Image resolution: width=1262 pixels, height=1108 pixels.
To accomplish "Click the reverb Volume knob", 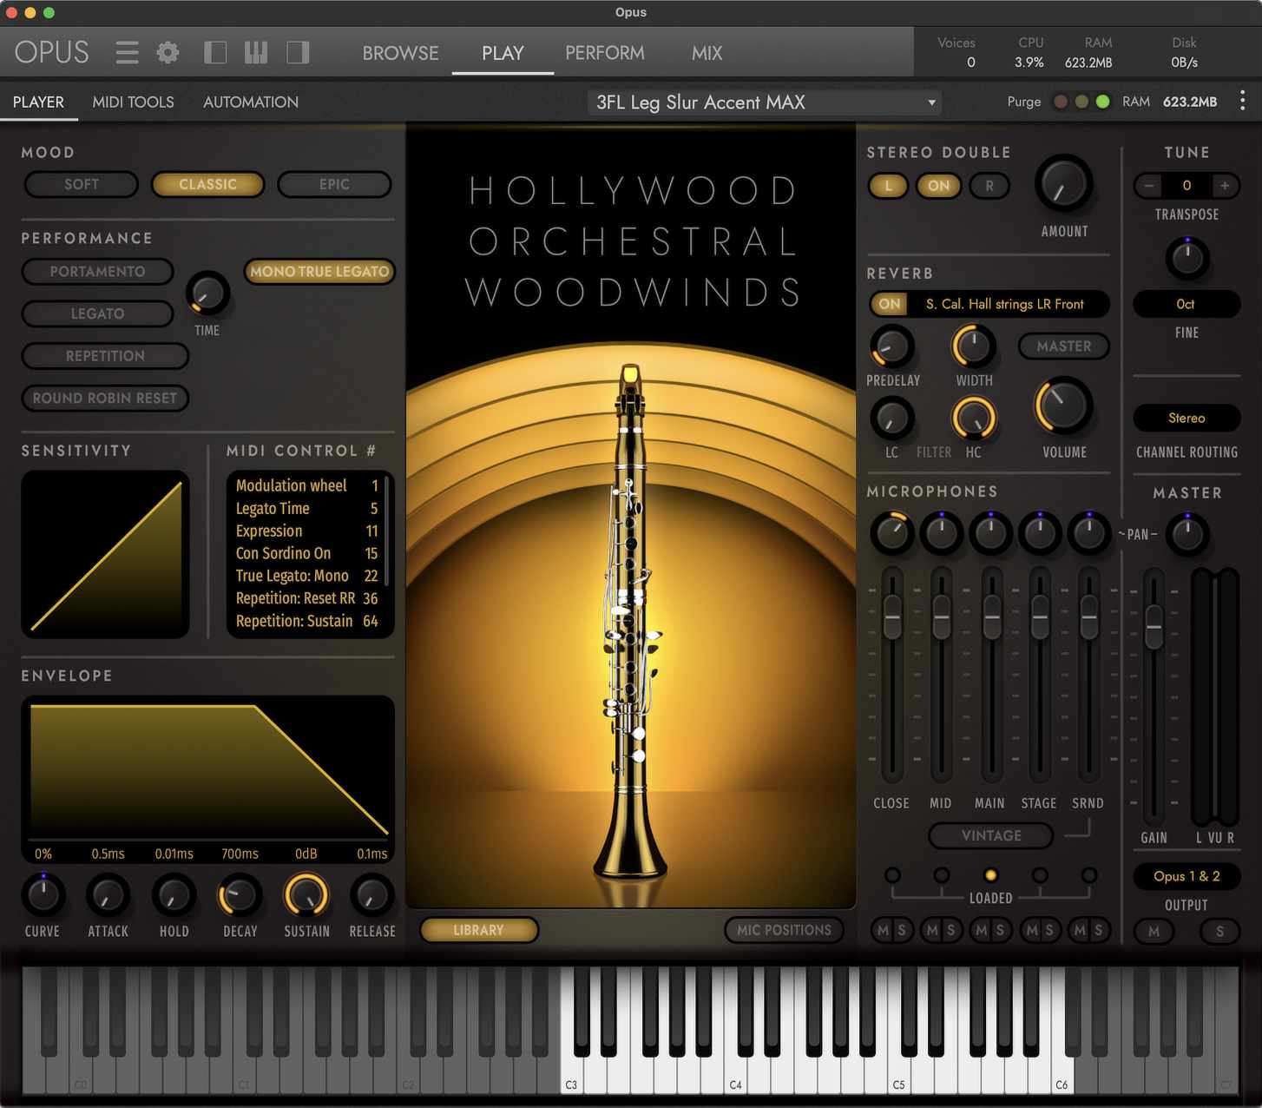I will pyautogui.click(x=1063, y=406).
